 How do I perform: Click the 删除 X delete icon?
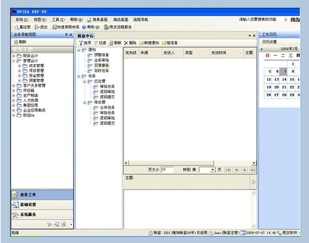pyautogui.click(x=126, y=43)
